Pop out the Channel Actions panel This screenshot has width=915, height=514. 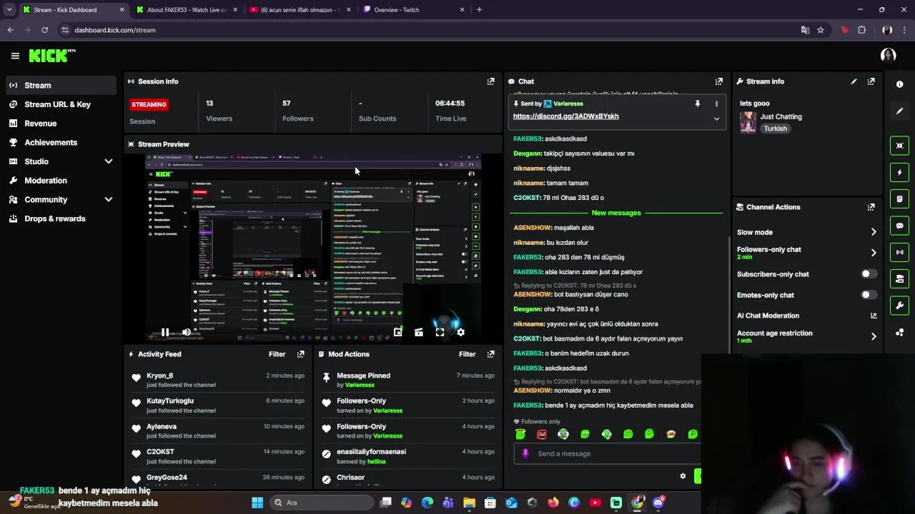click(x=871, y=207)
